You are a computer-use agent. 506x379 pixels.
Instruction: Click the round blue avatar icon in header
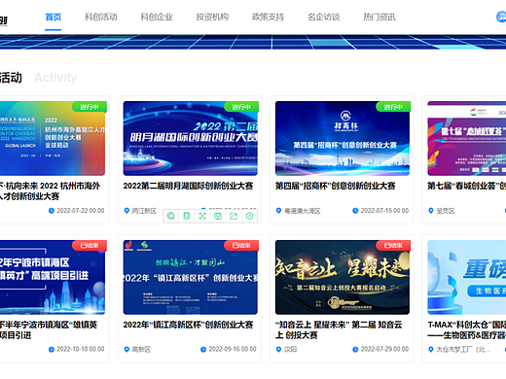[501, 17]
